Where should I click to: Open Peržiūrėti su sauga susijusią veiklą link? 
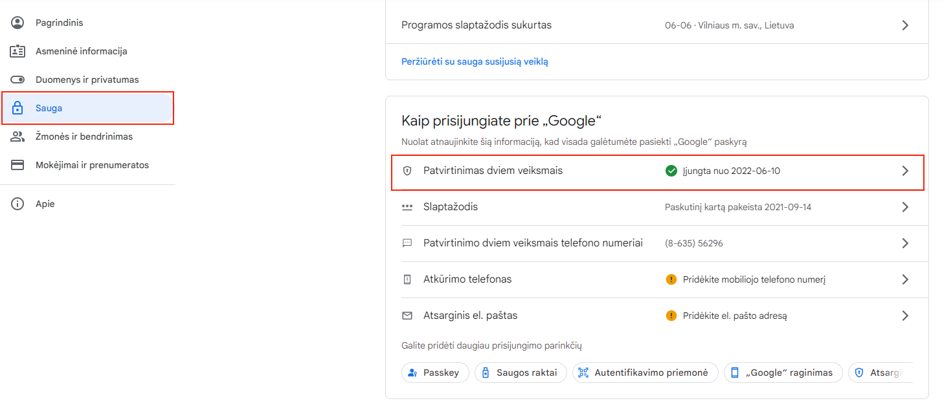click(x=475, y=61)
